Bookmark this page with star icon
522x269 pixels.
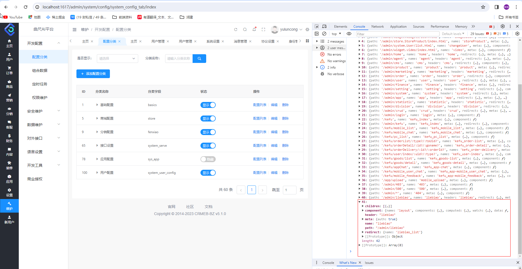pos(483,7)
